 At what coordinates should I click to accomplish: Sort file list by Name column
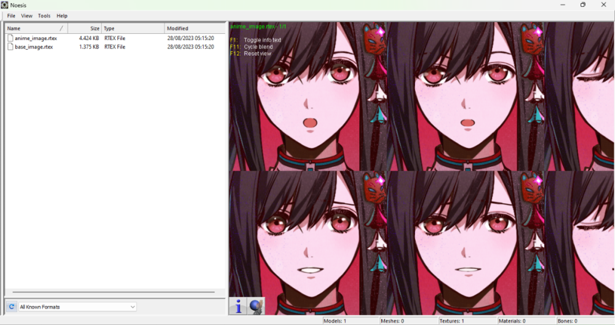pyautogui.click(x=36, y=28)
